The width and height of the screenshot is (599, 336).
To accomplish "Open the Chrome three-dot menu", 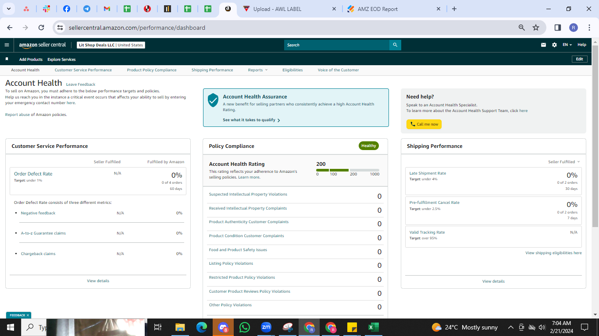I will pyautogui.click(x=589, y=28).
